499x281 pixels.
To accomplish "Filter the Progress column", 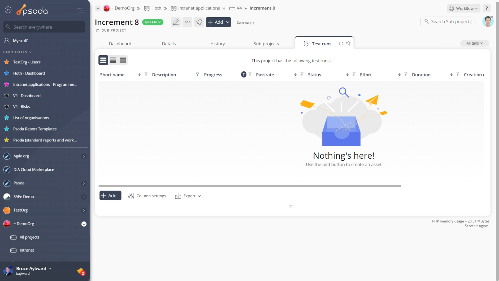I will tap(250, 74).
